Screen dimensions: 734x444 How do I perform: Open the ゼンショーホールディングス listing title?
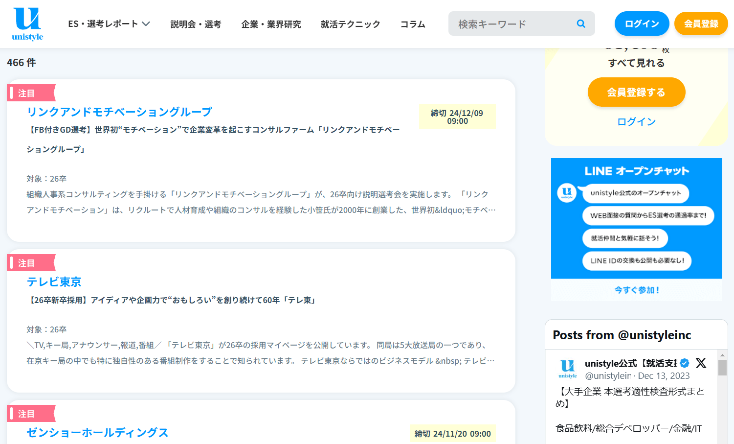pos(97,433)
